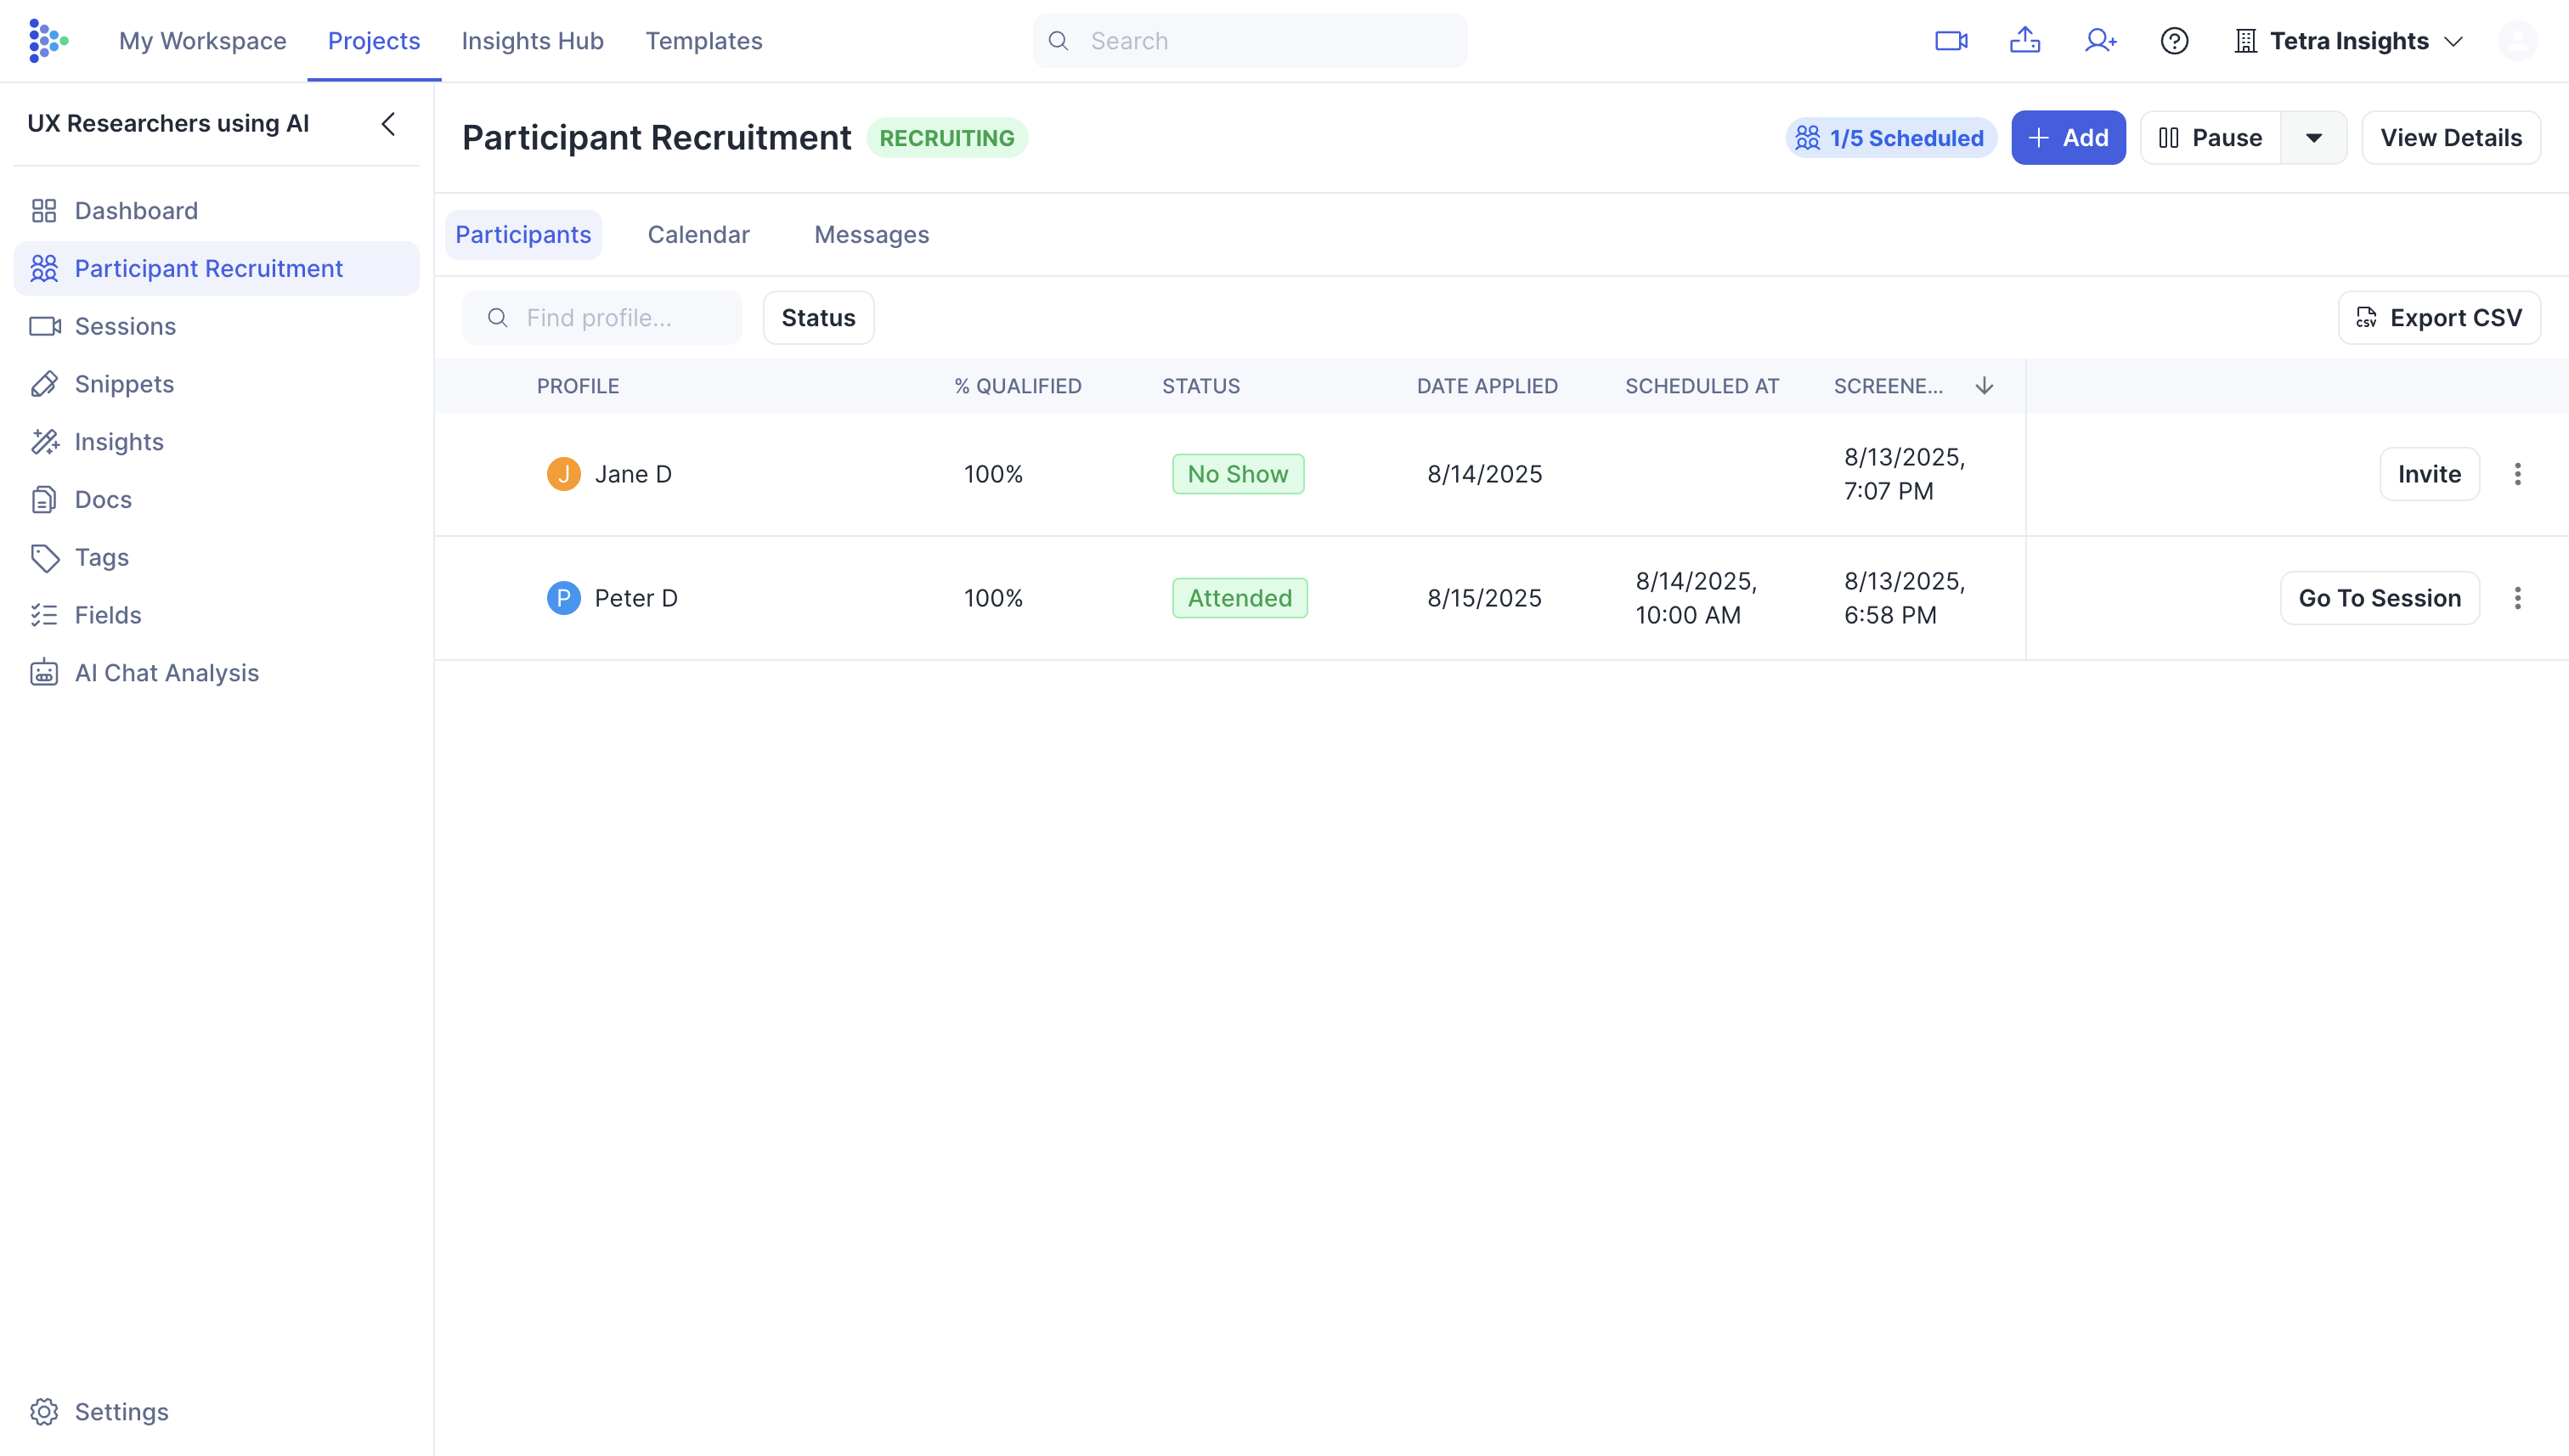Viewport: 2569px width, 1456px height.
Task: Open Dashboard in sidebar
Action: pos(216,211)
